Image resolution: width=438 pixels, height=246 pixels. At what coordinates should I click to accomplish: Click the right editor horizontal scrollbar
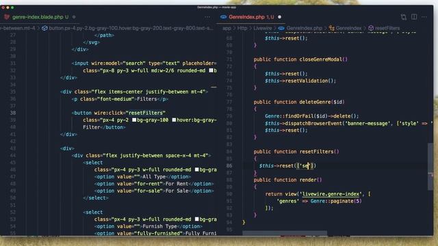[x=285, y=232]
